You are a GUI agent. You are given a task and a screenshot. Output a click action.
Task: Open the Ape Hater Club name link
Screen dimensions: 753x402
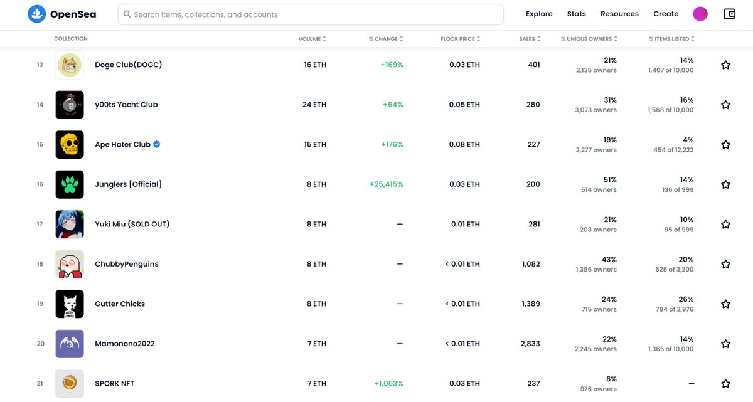(x=122, y=144)
